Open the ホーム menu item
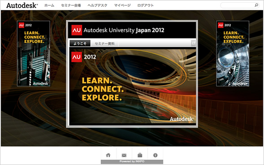 tap(49, 5)
